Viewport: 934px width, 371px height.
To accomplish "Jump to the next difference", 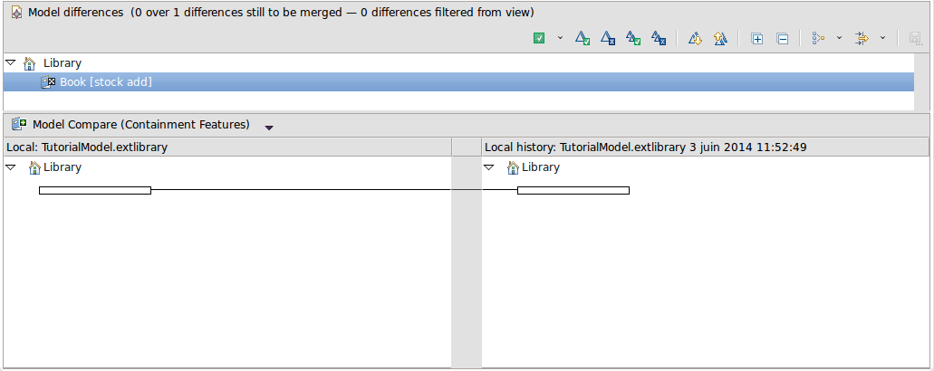I will [x=695, y=39].
